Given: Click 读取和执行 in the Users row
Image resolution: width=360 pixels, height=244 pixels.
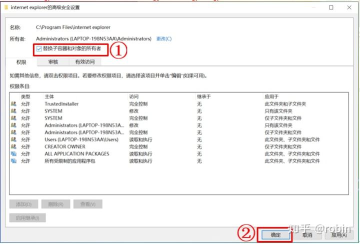Looking at the screenshot, I should click(x=140, y=139).
